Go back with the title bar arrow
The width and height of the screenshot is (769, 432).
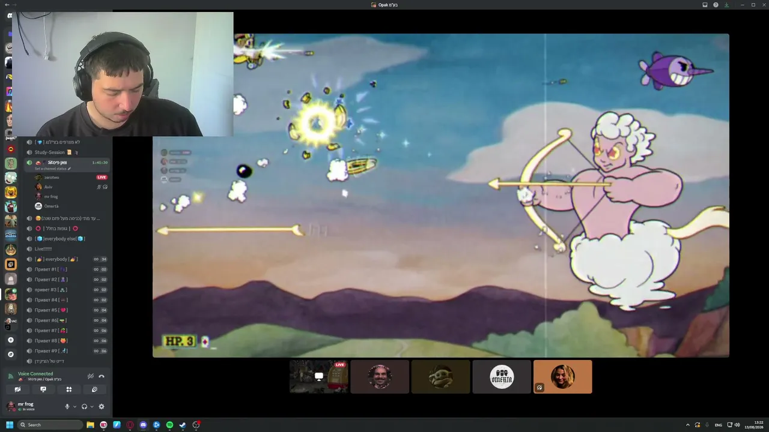[x=6, y=5]
